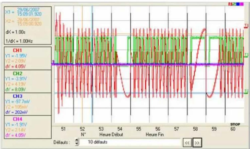
Task: Click the CH4 channel heading
Action: [17, 119]
